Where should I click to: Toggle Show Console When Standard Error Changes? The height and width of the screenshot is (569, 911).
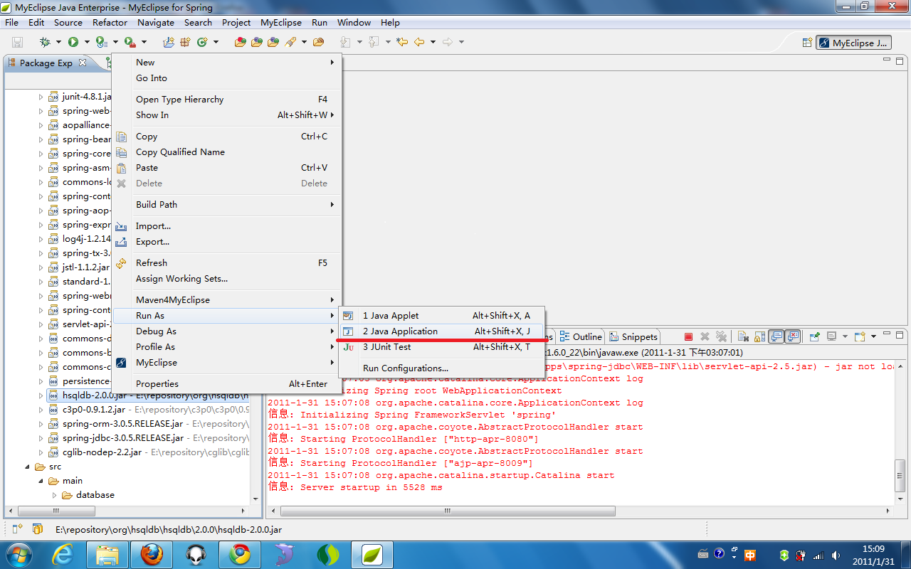(793, 336)
